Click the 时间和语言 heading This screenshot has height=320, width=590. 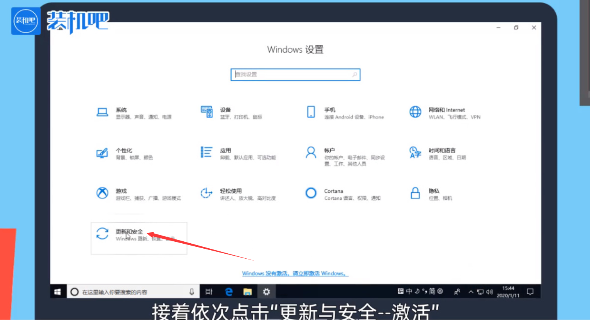pyautogui.click(x=442, y=150)
